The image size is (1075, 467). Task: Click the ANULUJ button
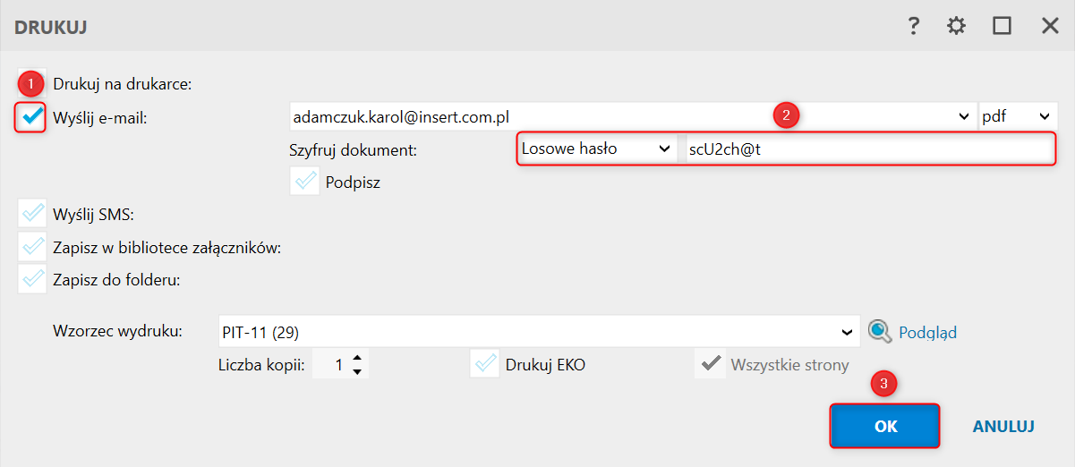tap(1003, 427)
